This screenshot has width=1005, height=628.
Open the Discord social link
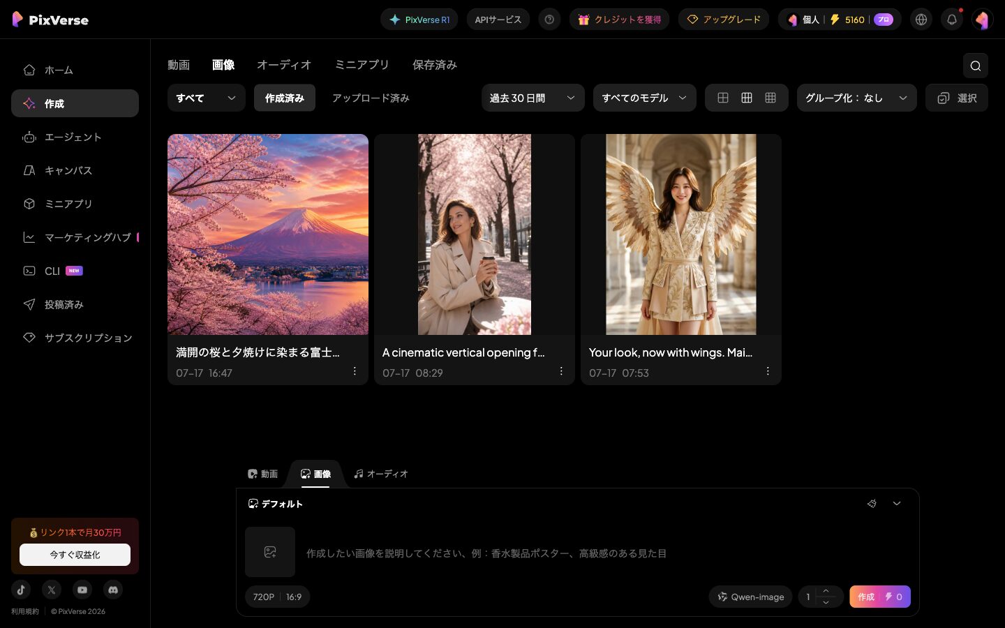113,590
